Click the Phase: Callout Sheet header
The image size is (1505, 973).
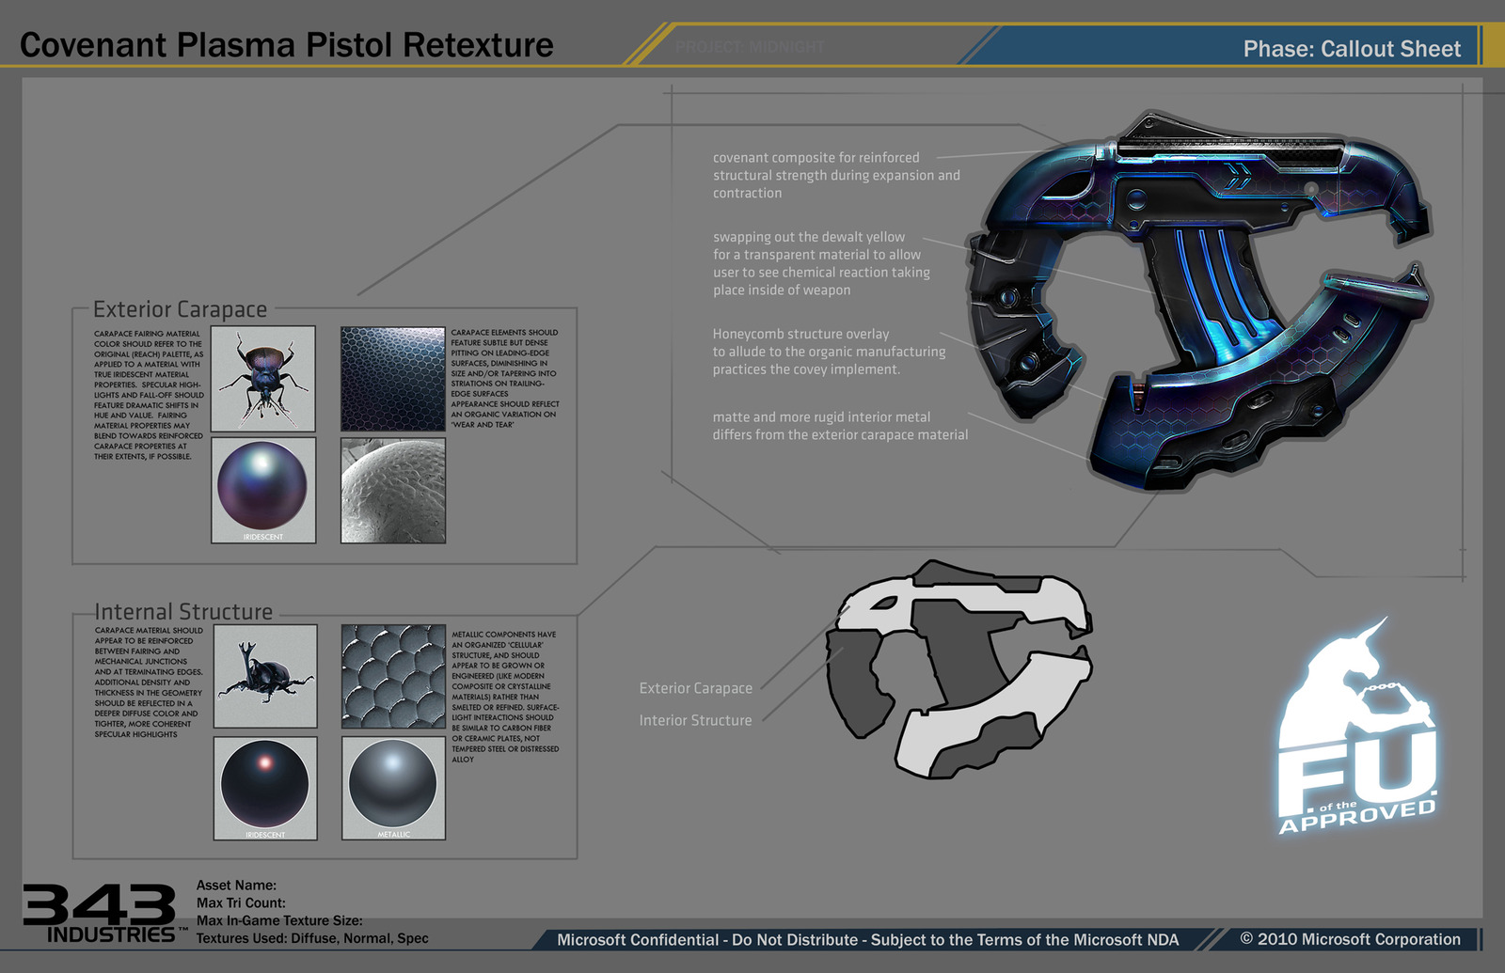pos(1352,49)
